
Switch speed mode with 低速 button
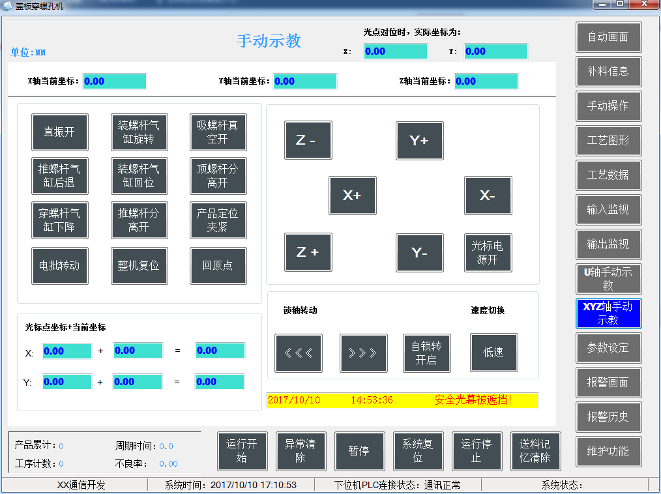(x=493, y=353)
